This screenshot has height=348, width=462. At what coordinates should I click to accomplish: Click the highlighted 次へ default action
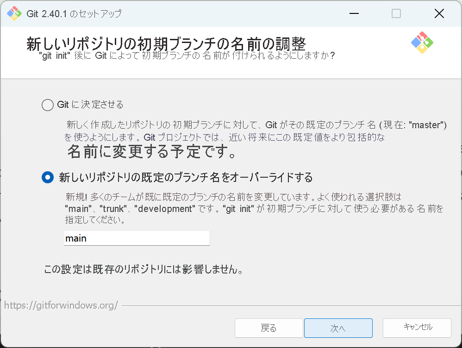[338, 328]
